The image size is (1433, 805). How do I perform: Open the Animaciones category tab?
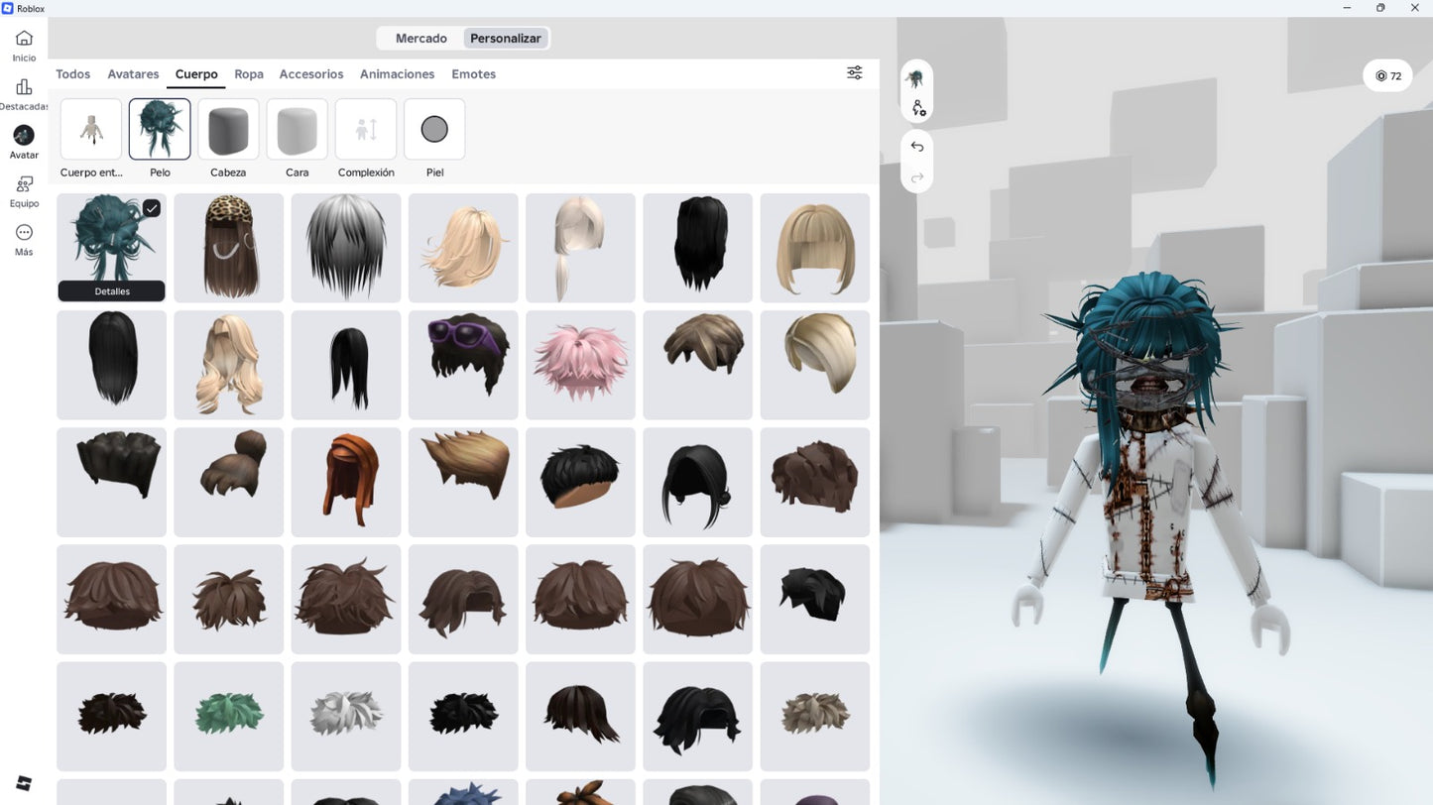[398, 74]
